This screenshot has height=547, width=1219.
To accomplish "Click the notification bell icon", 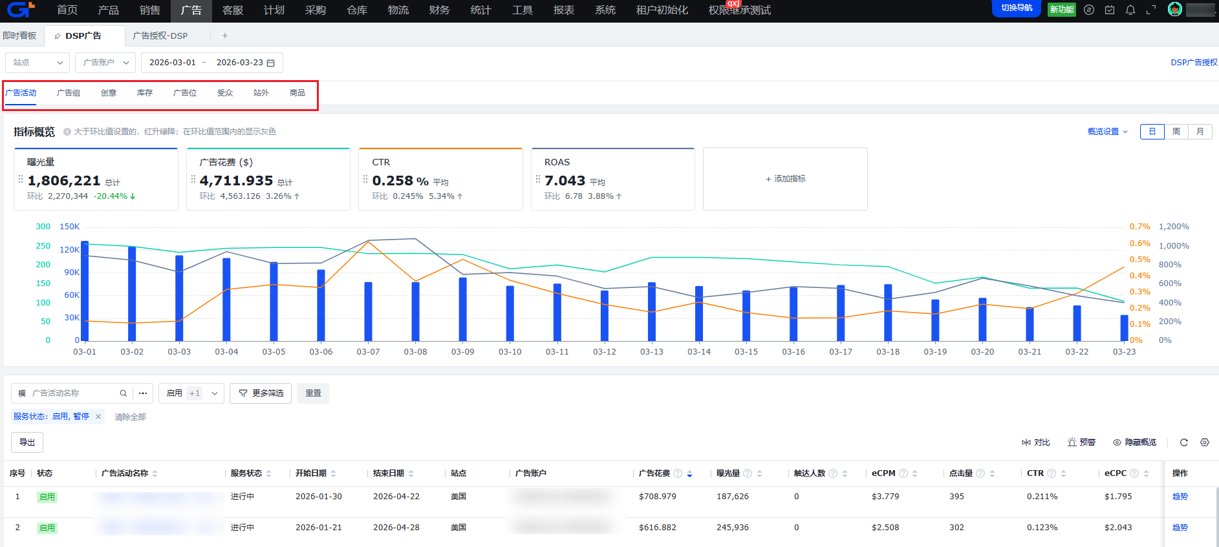I will [x=1130, y=10].
